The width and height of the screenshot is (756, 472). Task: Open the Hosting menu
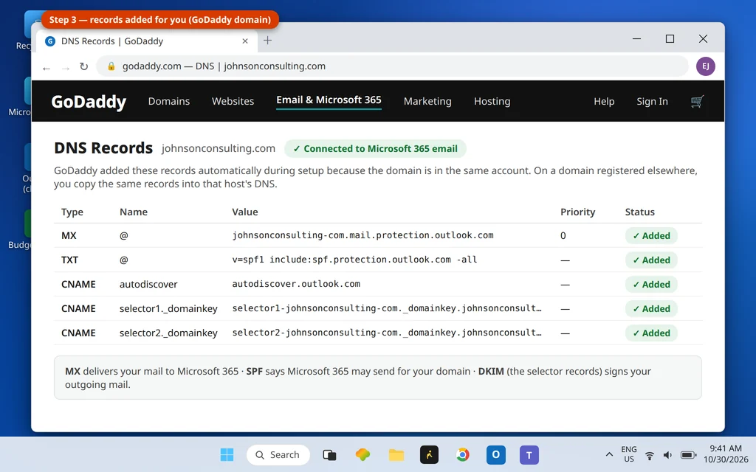click(x=492, y=101)
